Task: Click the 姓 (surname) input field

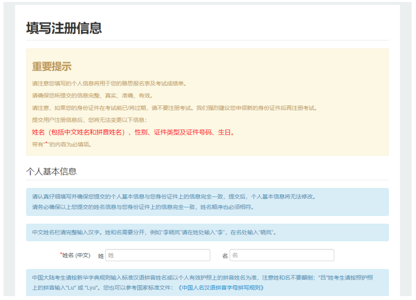Action: (158, 255)
